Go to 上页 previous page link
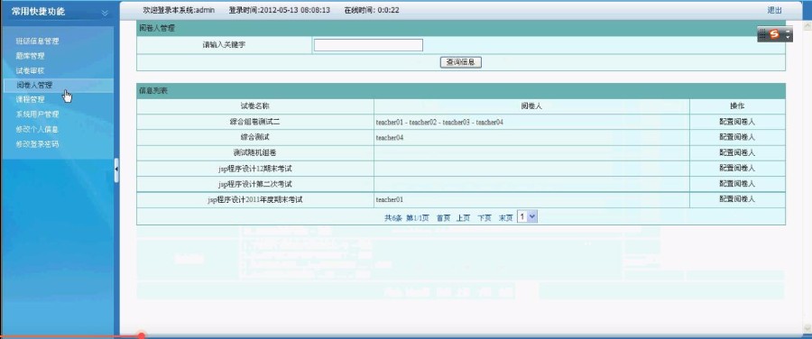Image resolution: width=812 pixels, height=339 pixels. [463, 218]
